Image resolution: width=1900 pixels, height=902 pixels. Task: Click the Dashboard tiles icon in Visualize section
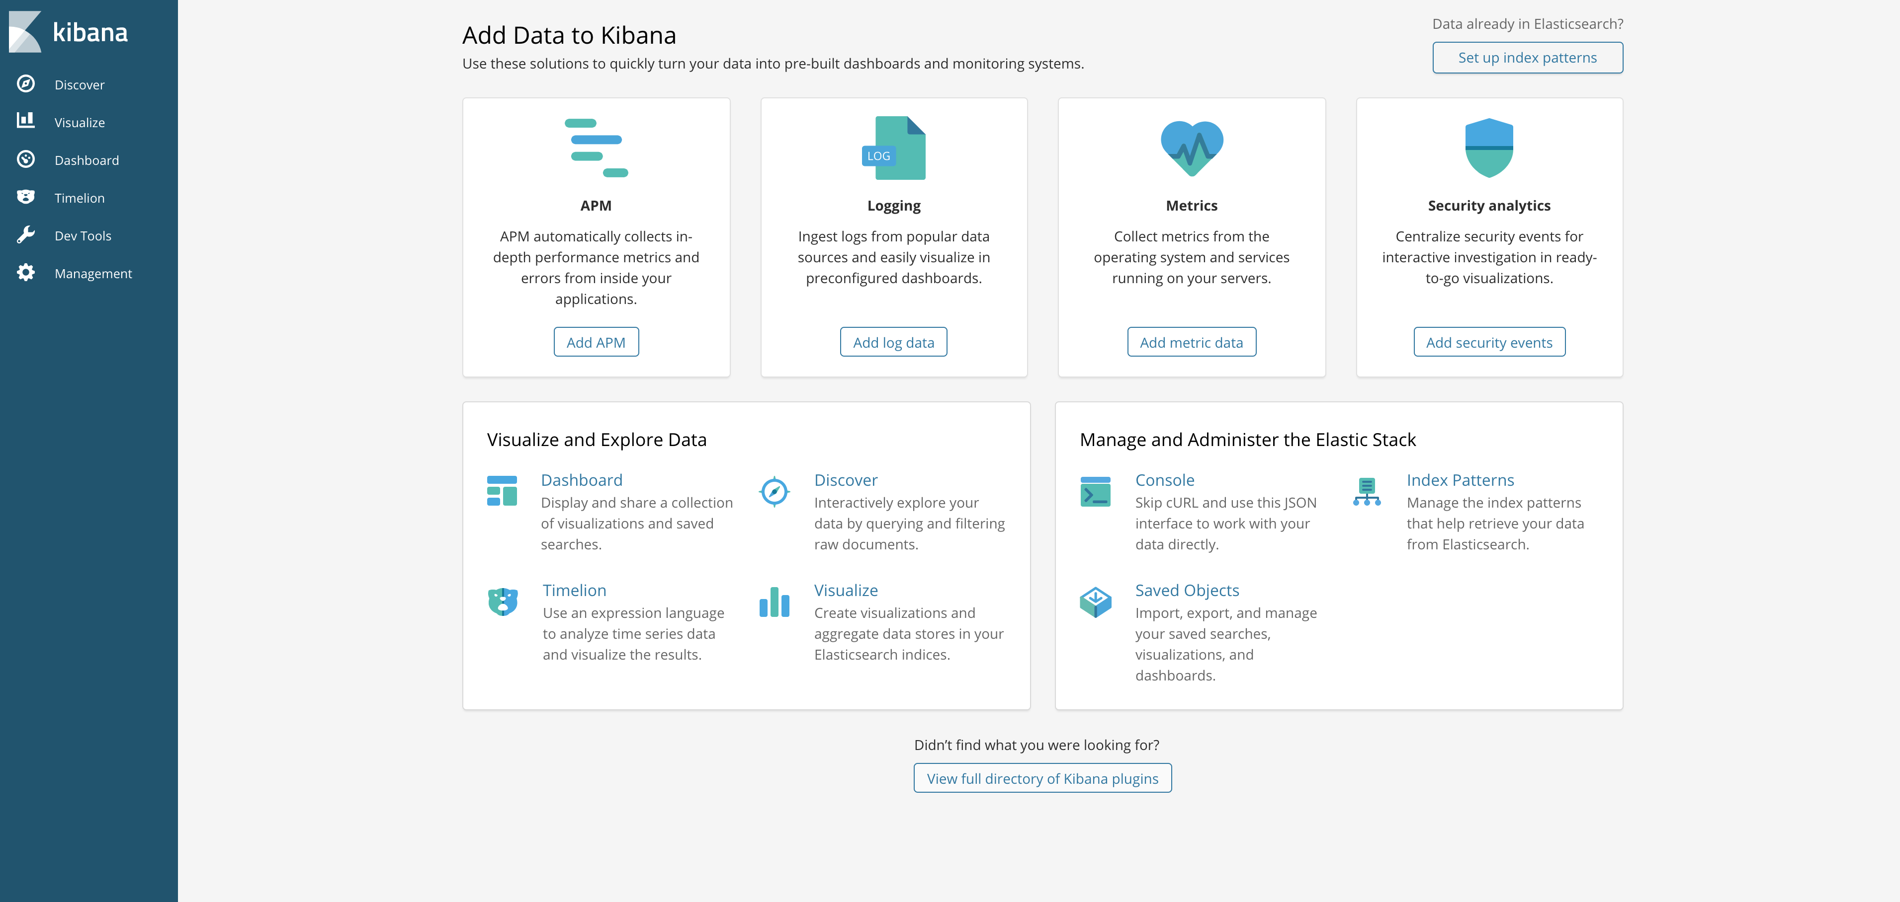coord(502,491)
